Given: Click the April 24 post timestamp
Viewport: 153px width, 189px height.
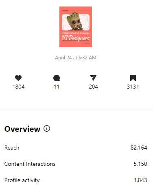Looking at the screenshot, I should point(76,58).
